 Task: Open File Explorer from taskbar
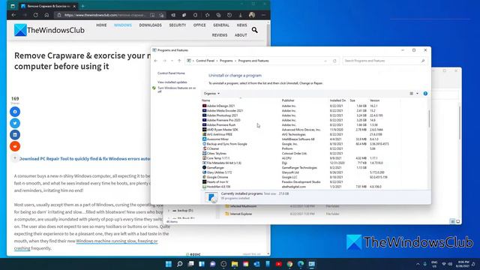pyautogui.click(x=235, y=264)
